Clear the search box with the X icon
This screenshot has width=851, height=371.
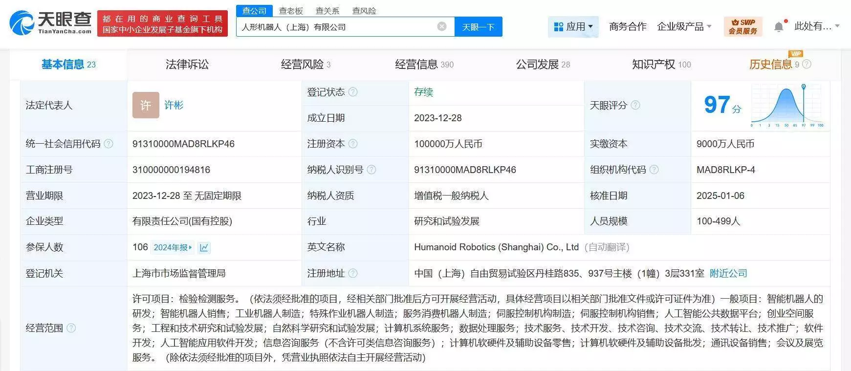442,26
